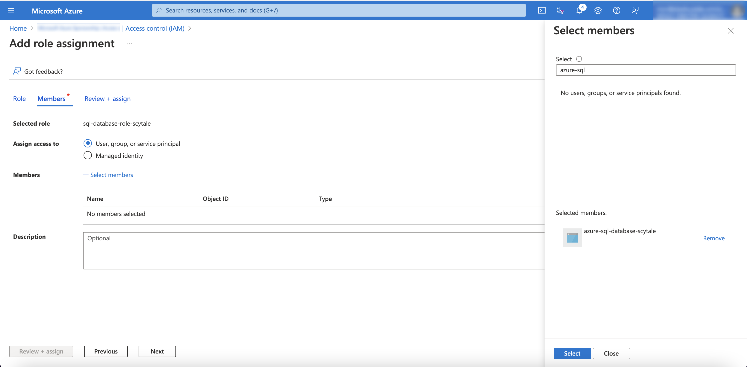Open the blurred account profile menu
747x367 pixels.
click(x=700, y=11)
